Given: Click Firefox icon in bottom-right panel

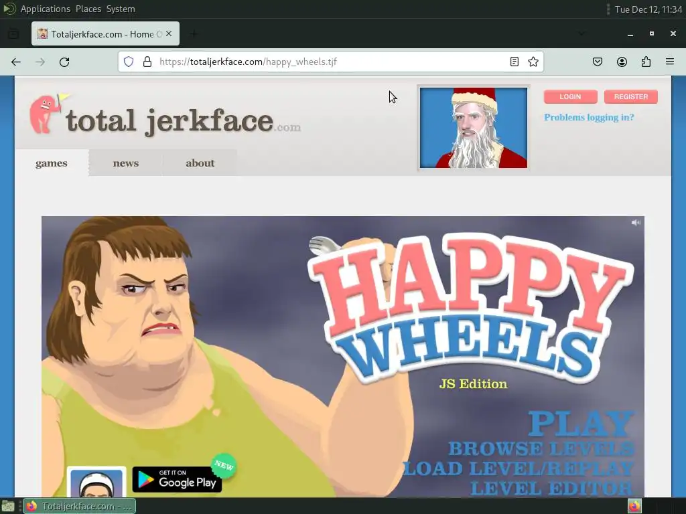Looking at the screenshot, I should click(634, 506).
